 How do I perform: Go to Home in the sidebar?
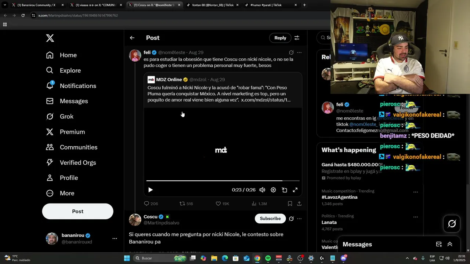(x=61, y=55)
